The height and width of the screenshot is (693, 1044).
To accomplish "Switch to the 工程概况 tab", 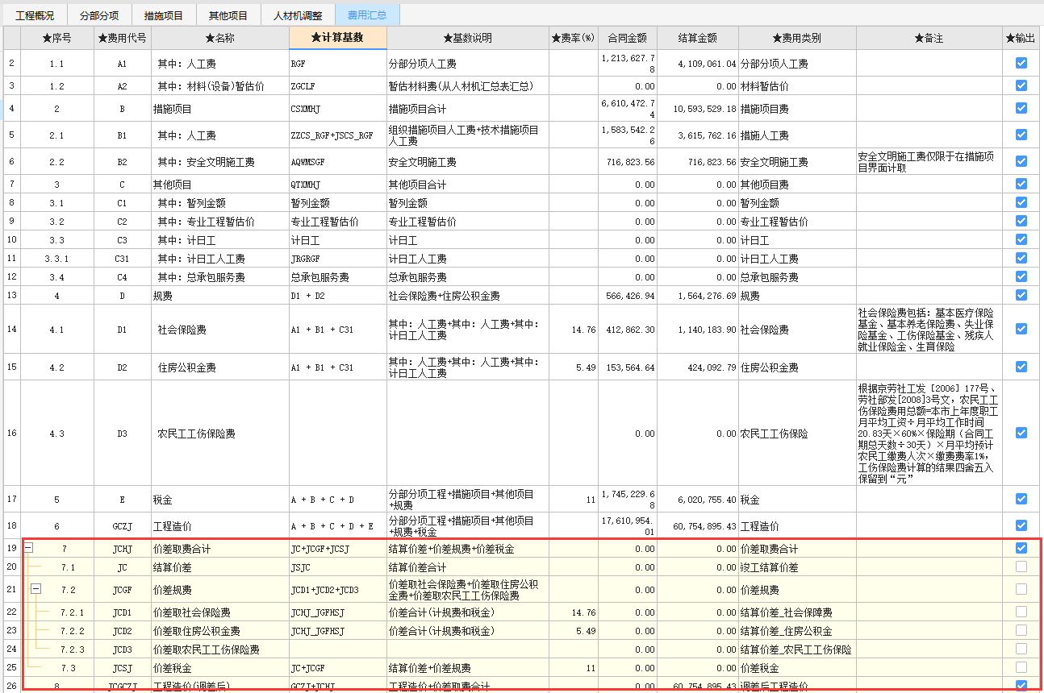I will click(x=35, y=15).
